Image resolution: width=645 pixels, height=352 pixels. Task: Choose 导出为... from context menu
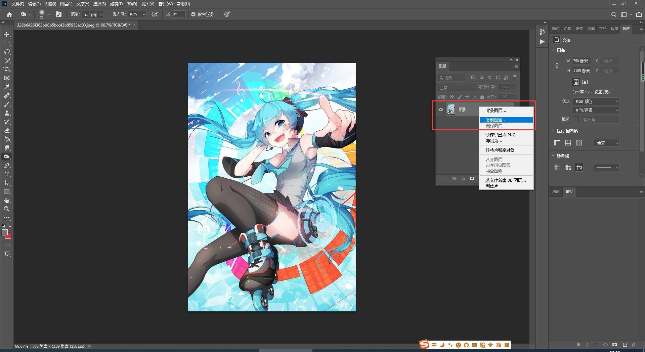point(506,141)
